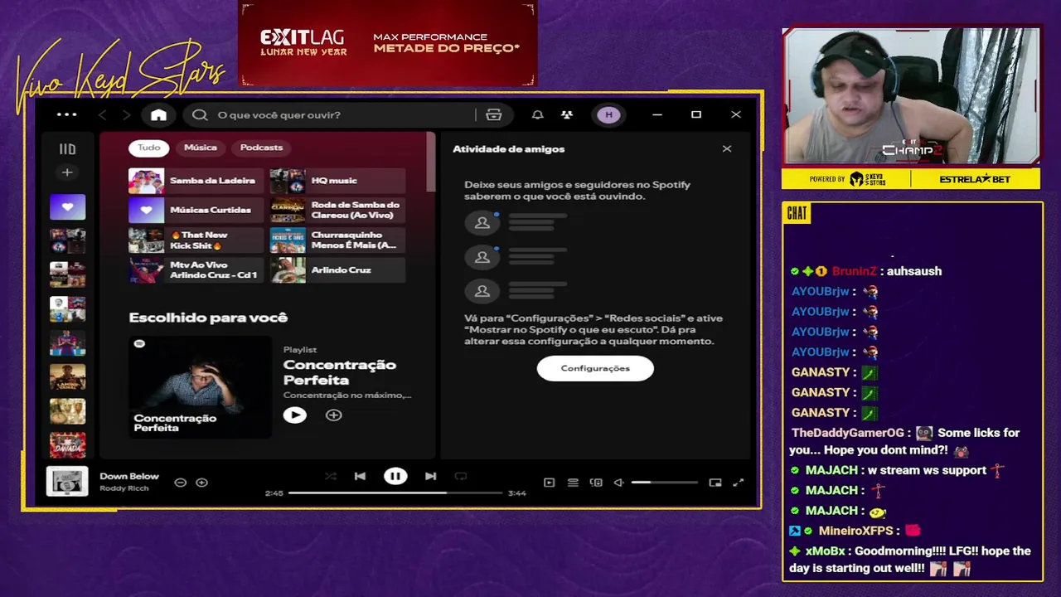1061x597 pixels.
Task: Click username MineiroXFPS in chat
Action: (855, 531)
